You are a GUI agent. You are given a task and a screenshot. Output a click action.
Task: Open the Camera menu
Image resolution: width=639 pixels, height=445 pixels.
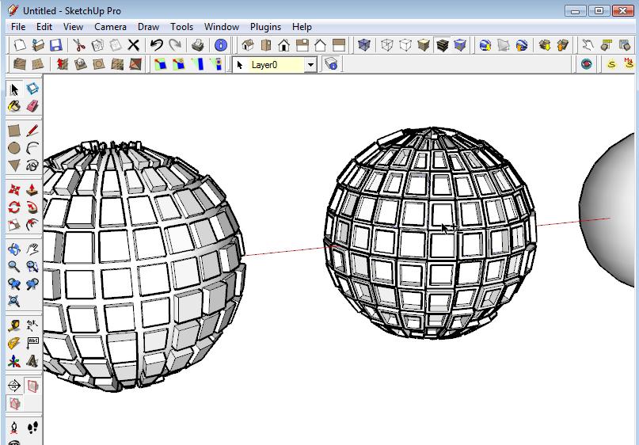point(110,27)
